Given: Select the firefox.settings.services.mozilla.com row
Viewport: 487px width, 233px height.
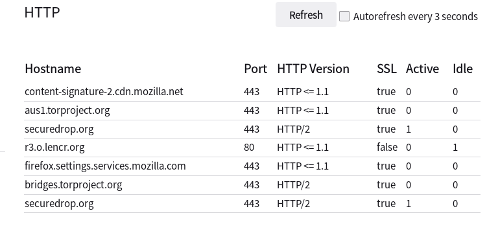Looking at the screenshot, I should [x=252, y=166].
